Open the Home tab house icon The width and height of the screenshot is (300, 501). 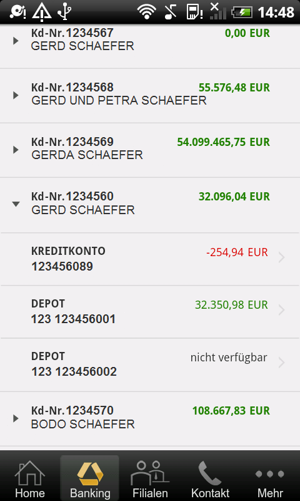pyautogui.click(x=30, y=473)
